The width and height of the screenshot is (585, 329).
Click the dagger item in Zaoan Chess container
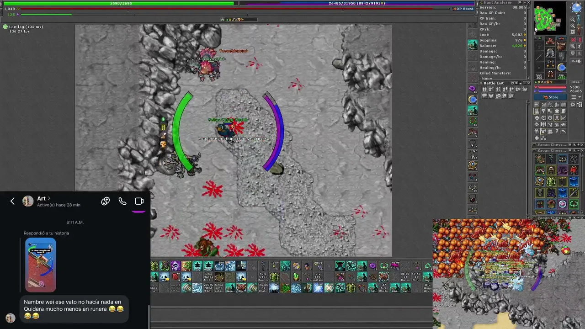tap(574, 192)
